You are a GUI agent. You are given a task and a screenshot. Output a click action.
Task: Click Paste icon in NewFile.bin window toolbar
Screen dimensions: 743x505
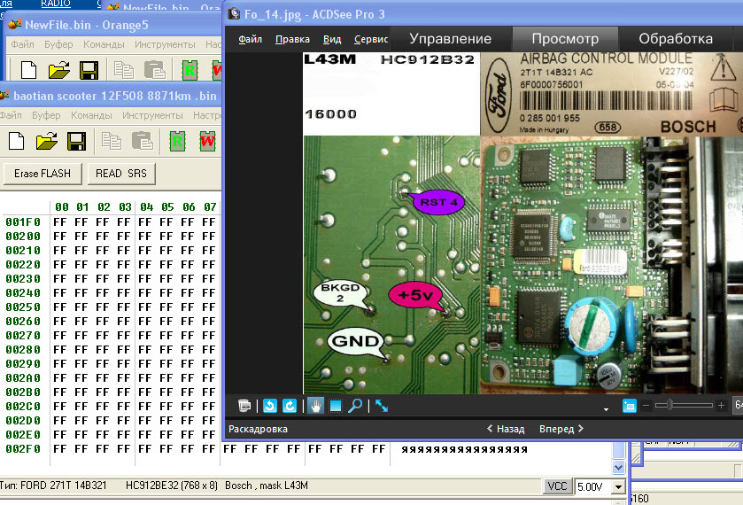click(x=154, y=71)
